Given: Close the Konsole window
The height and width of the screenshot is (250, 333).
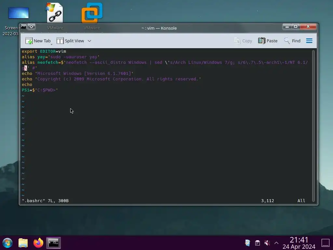Looking at the screenshot, I should point(308,27).
